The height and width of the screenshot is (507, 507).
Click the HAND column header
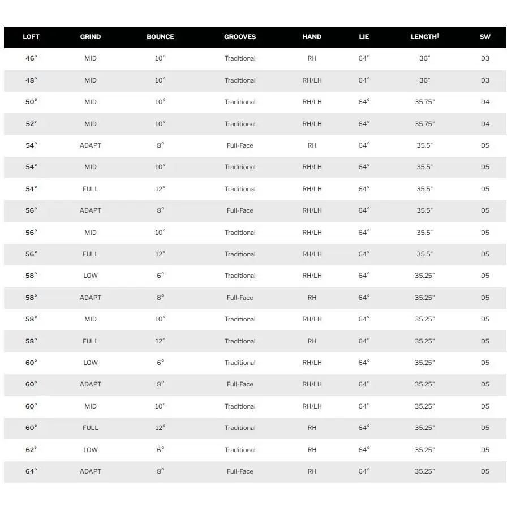coord(312,37)
